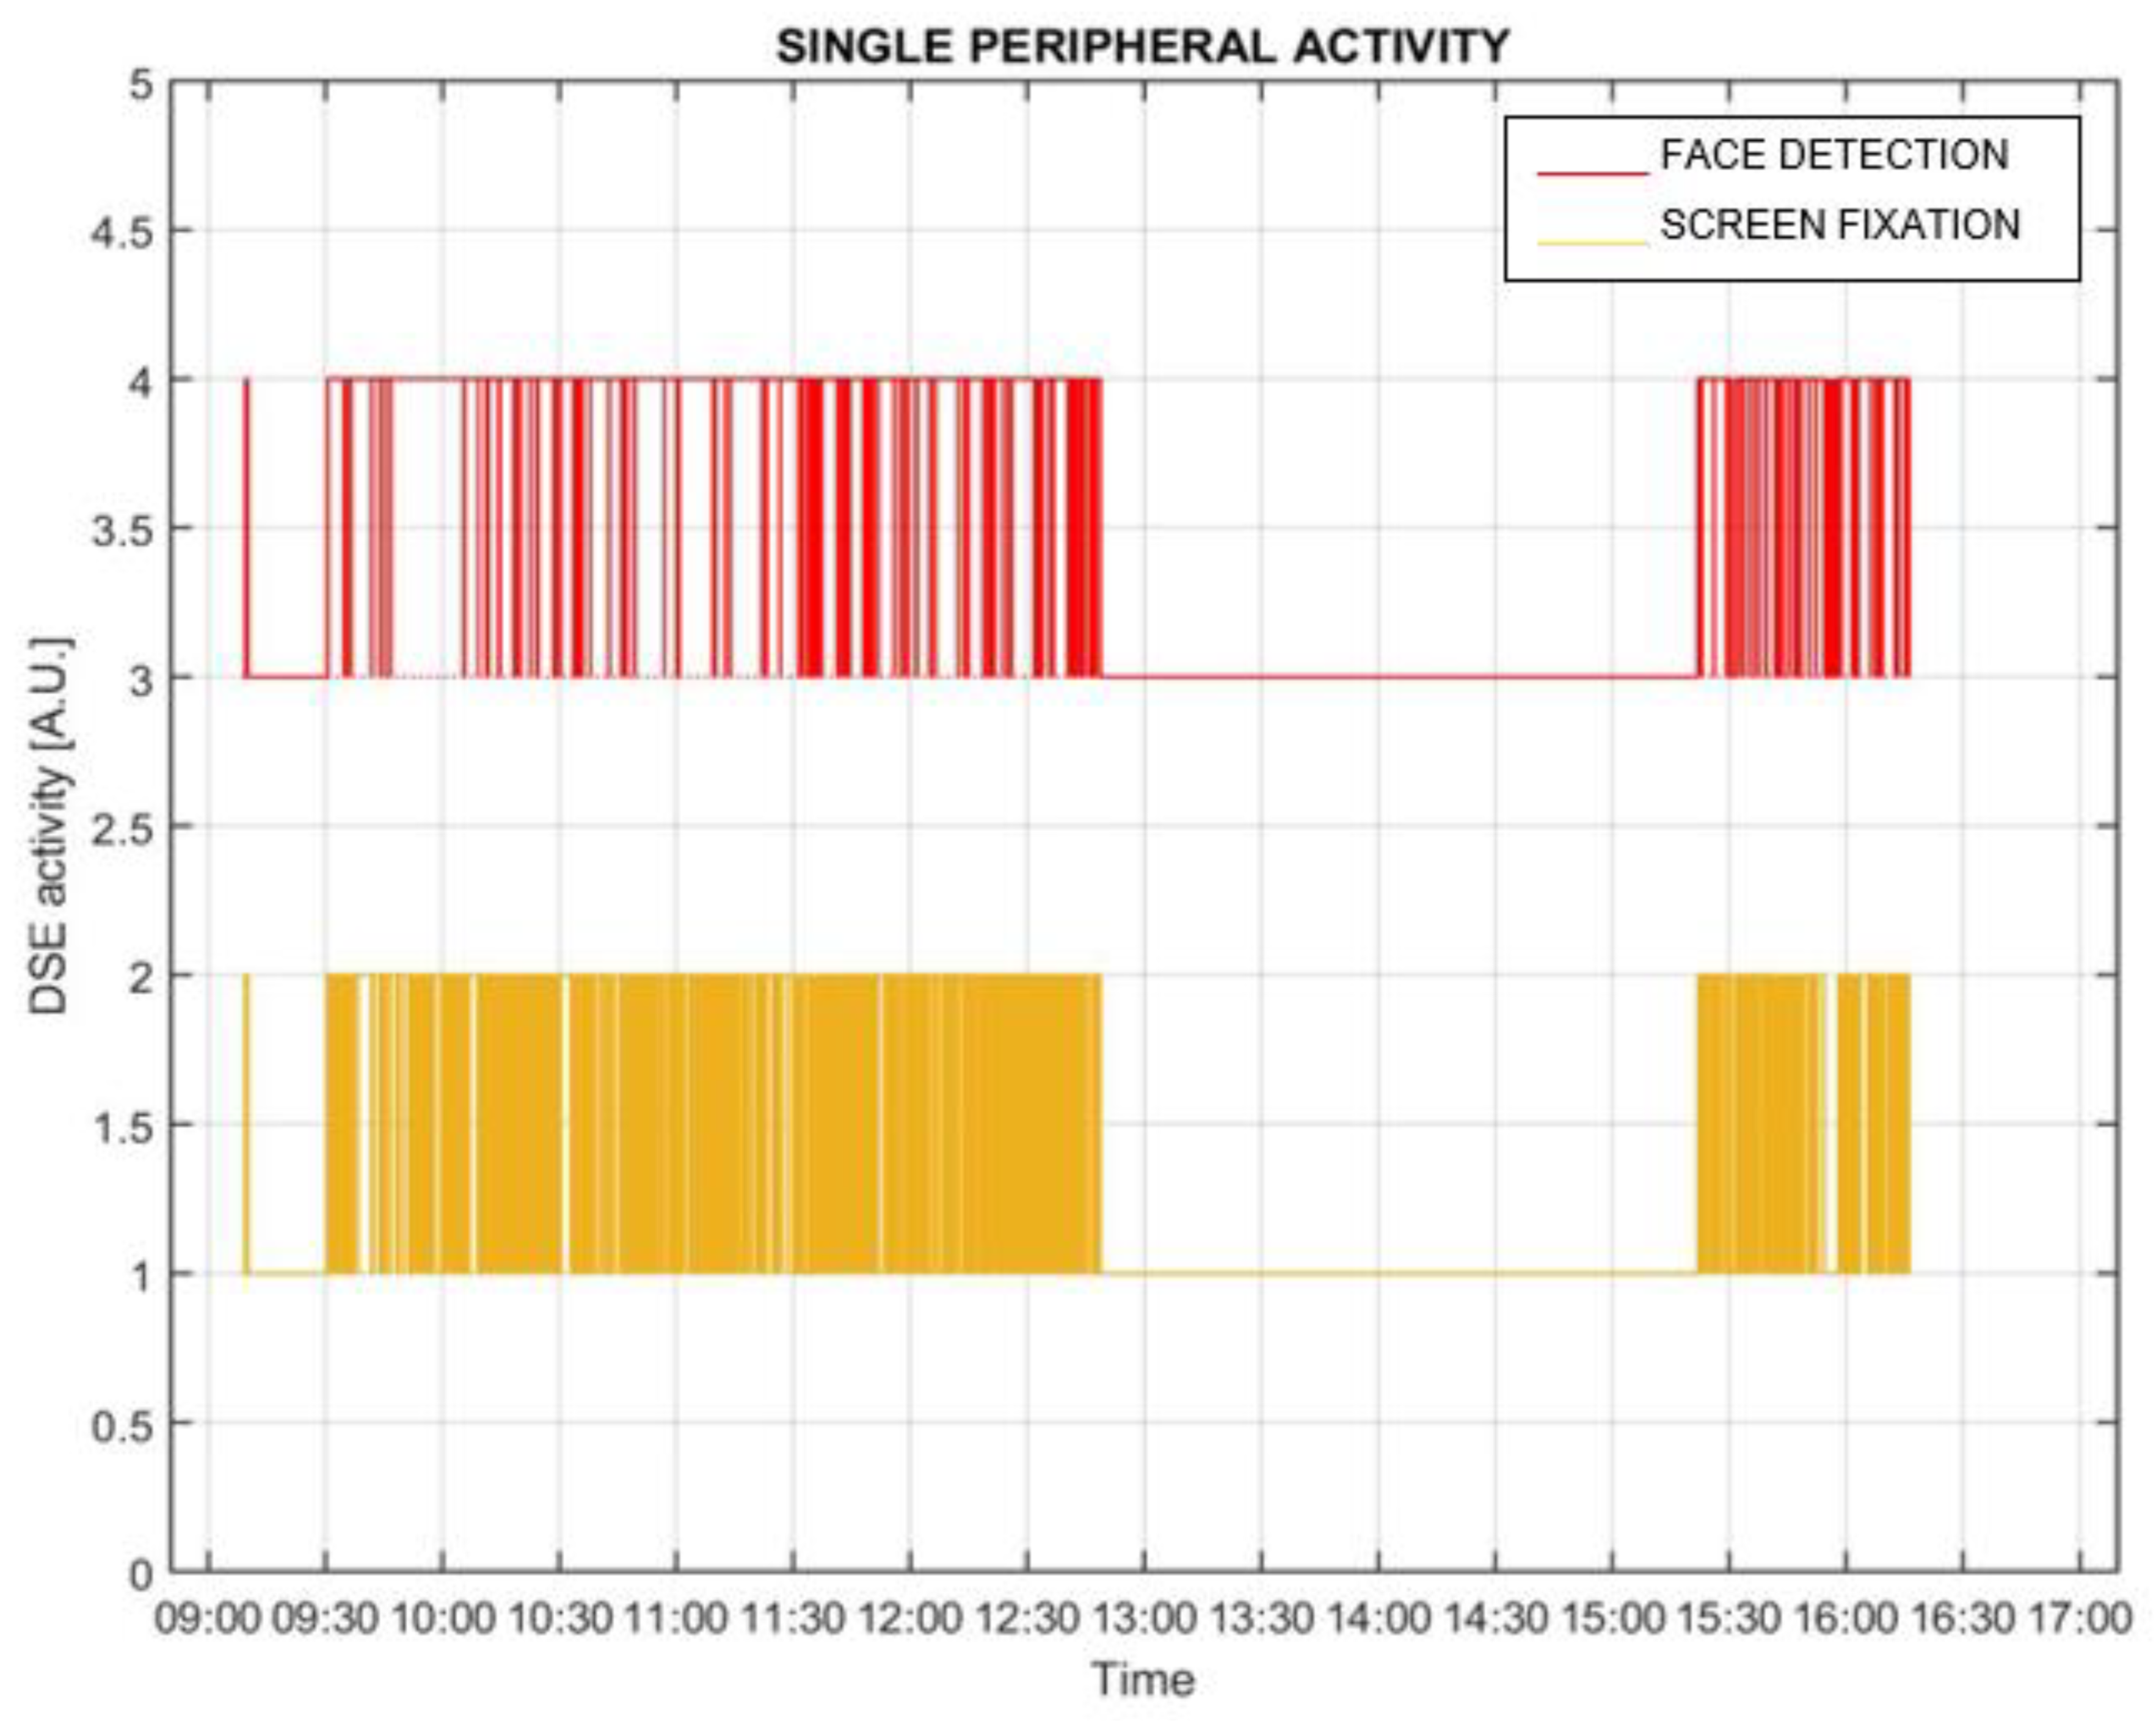Select the SCREEN FIXATION legend label

coord(1840,225)
